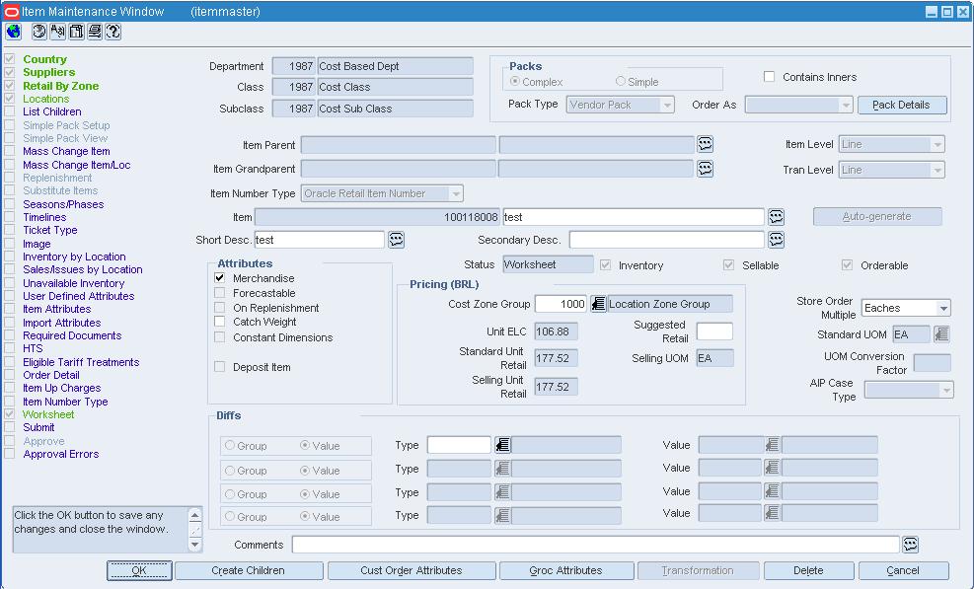The image size is (974, 589).
Task: Open fourth Diff Value list of values
Action: pyautogui.click(x=772, y=513)
